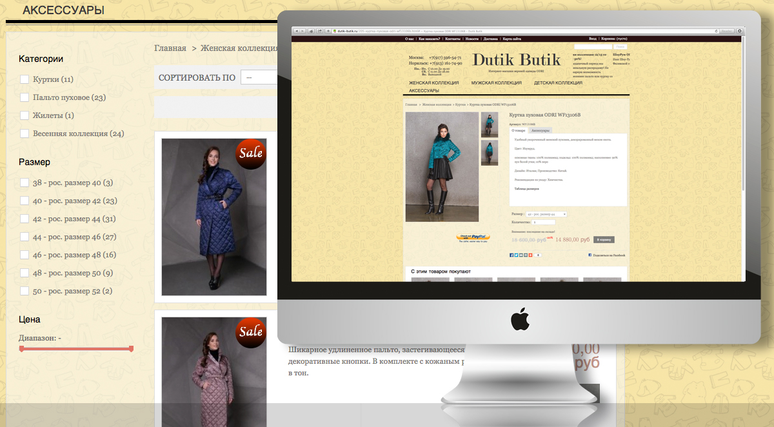Open Женская коллекция menu in mockup
Screen dimensions: 774x427
point(433,83)
